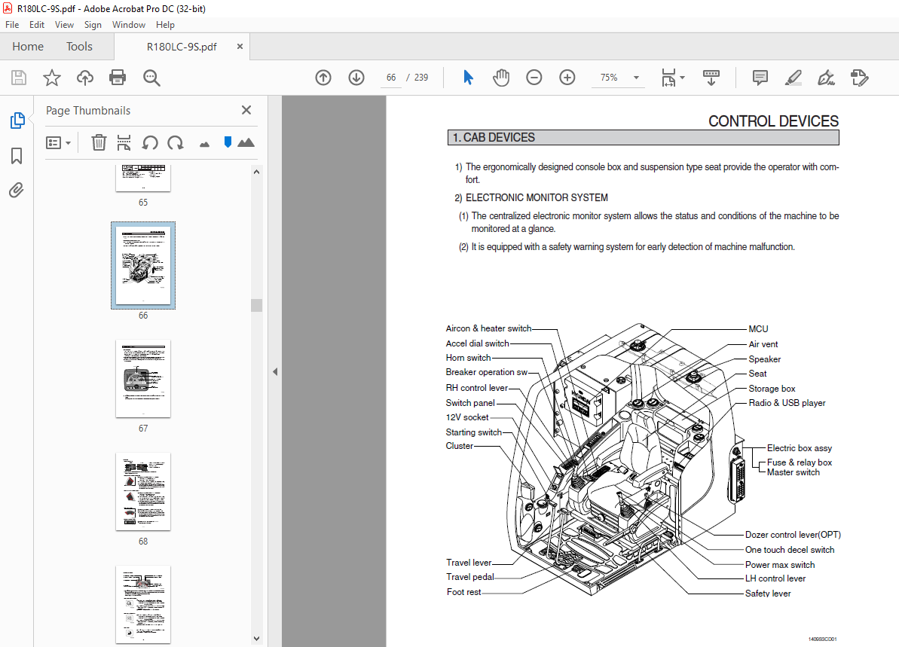899x647 pixels.
Task: Select the partially visible page 69 thumbnail
Action: (x=143, y=605)
